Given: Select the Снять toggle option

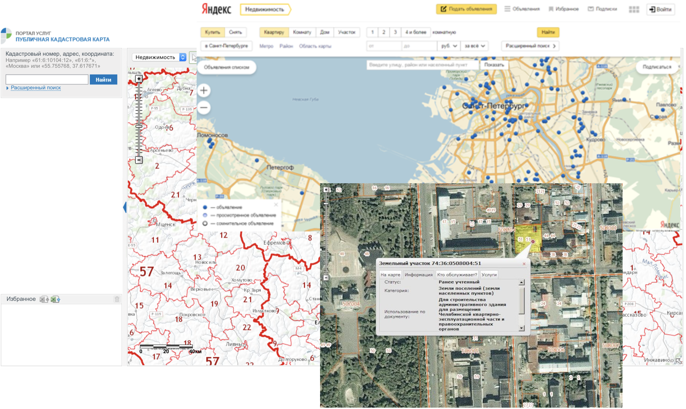Looking at the screenshot, I should (235, 32).
